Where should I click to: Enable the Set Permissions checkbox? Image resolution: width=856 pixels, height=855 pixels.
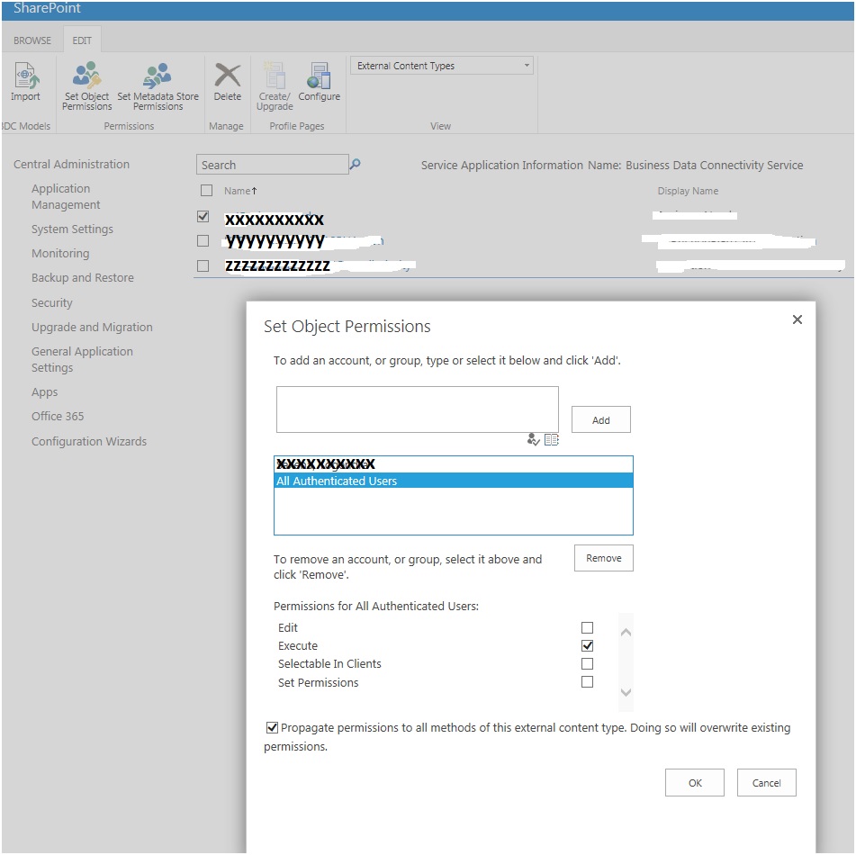pyautogui.click(x=587, y=682)
